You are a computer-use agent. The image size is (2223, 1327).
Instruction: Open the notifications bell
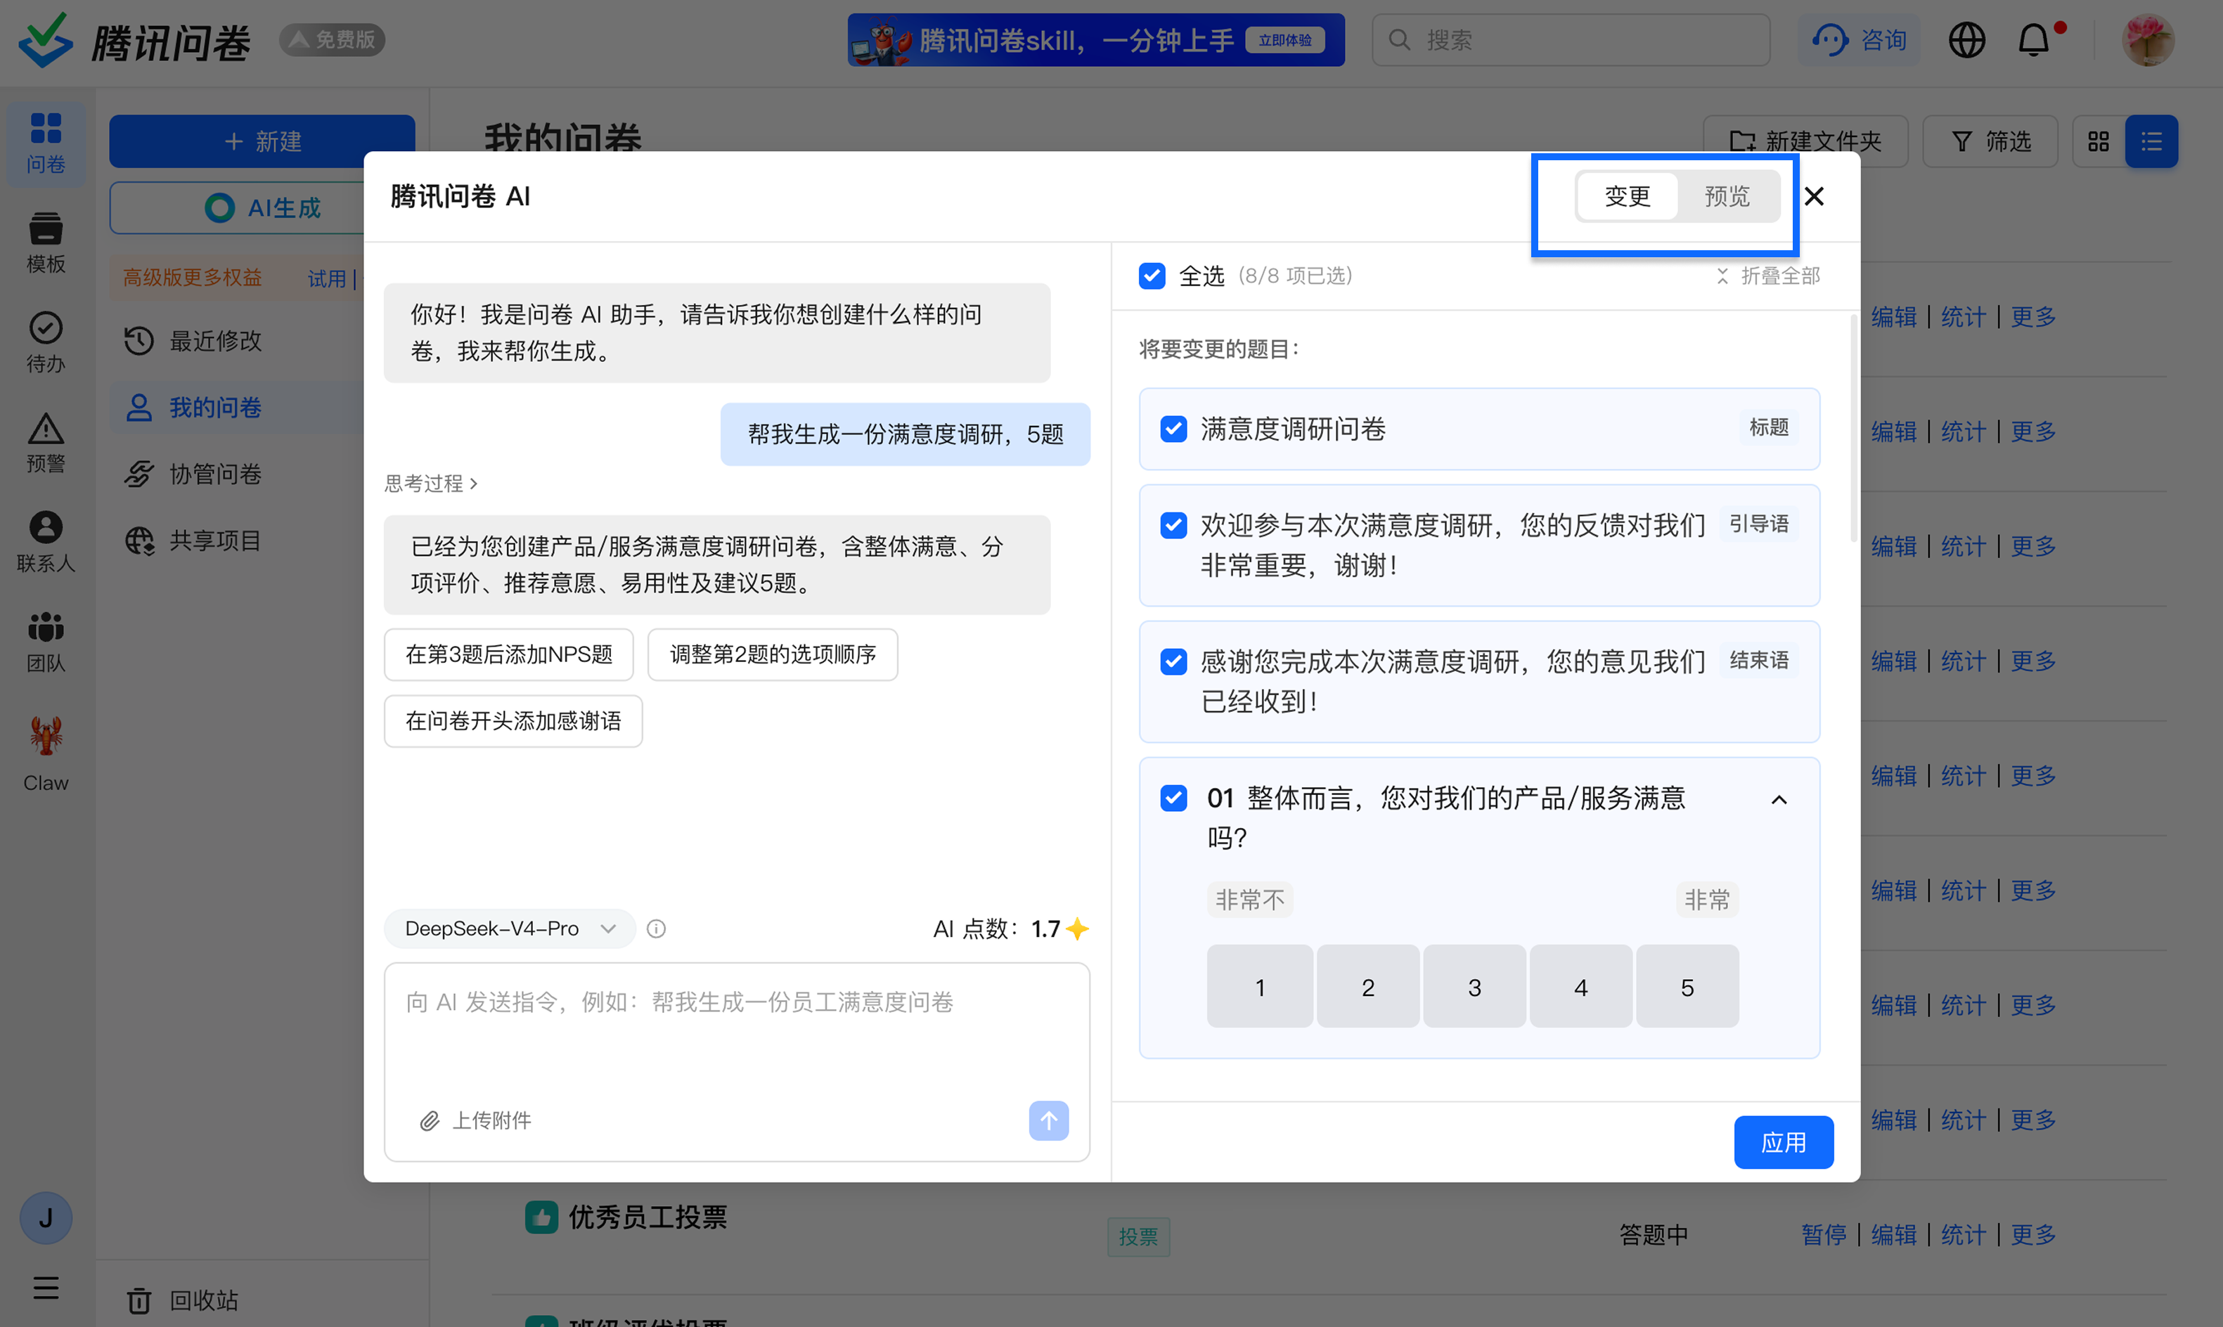[x=2035, y=40]
